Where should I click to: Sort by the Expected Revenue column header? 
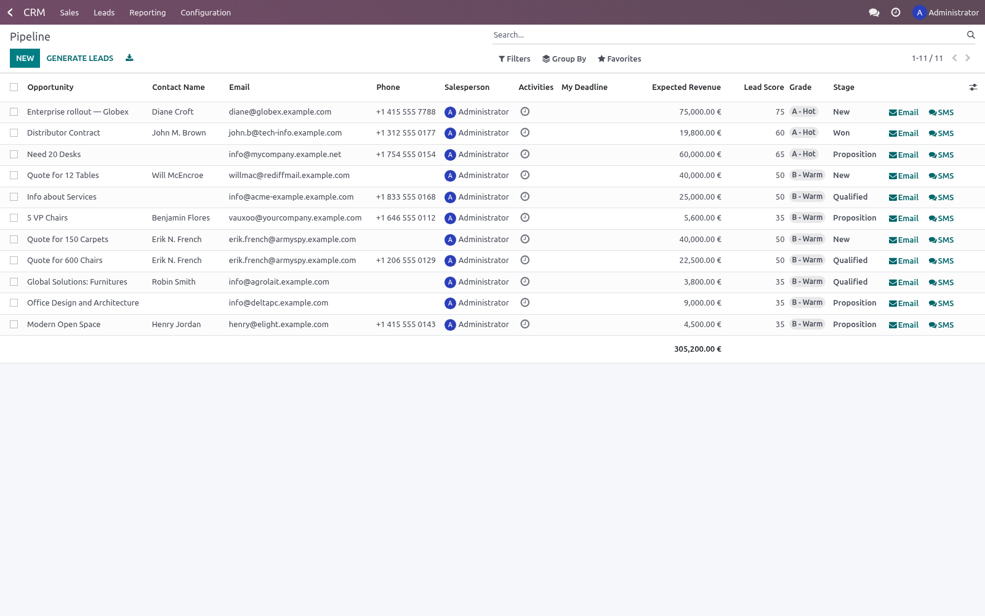[x=686, y=87]
